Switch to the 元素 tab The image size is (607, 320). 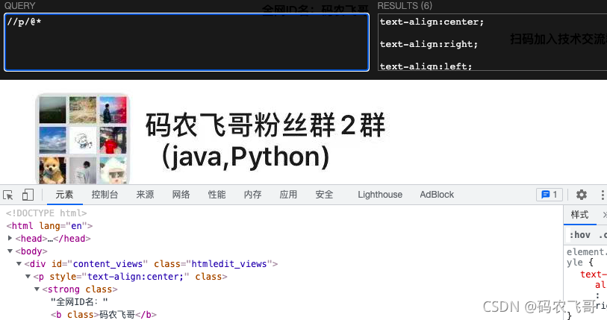tap(64, 195)
